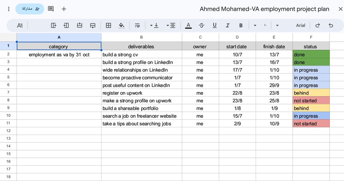Open the cell borders tool
The height and width of the screenshot is (181, 344).
click(x=109, y=26)
